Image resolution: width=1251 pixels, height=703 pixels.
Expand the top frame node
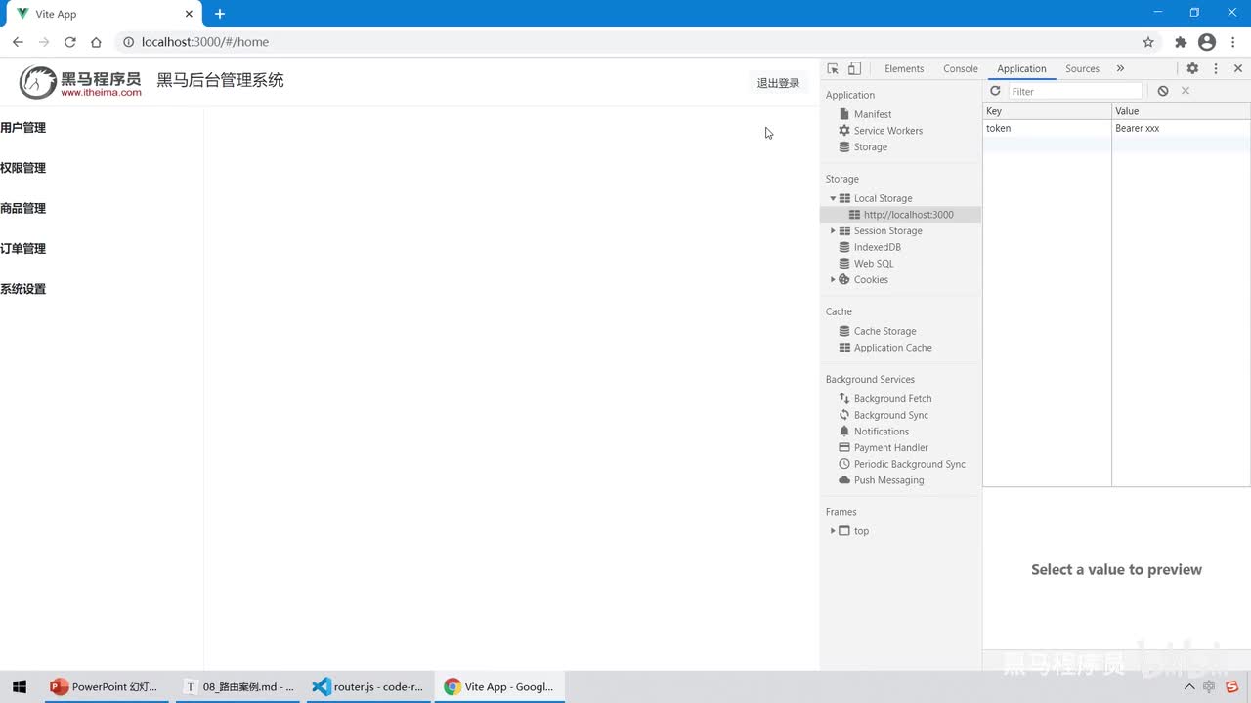(x=833, y=531)
